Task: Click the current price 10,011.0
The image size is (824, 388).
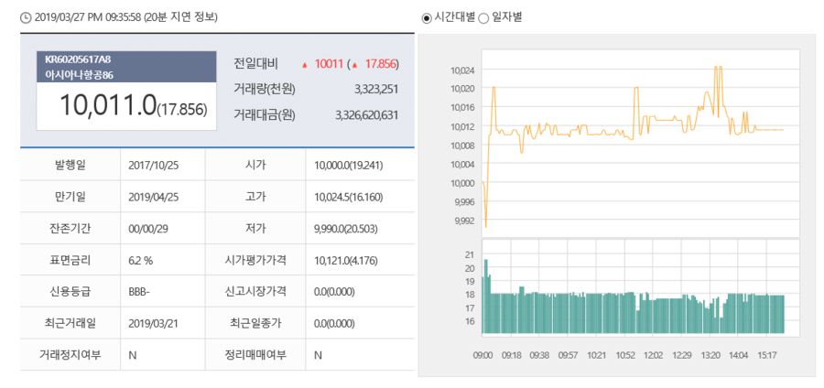Action: click(x=108, y=105)
